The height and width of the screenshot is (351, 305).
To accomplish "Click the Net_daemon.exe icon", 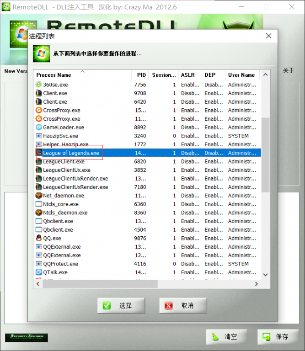I will [x=39, y=196].
